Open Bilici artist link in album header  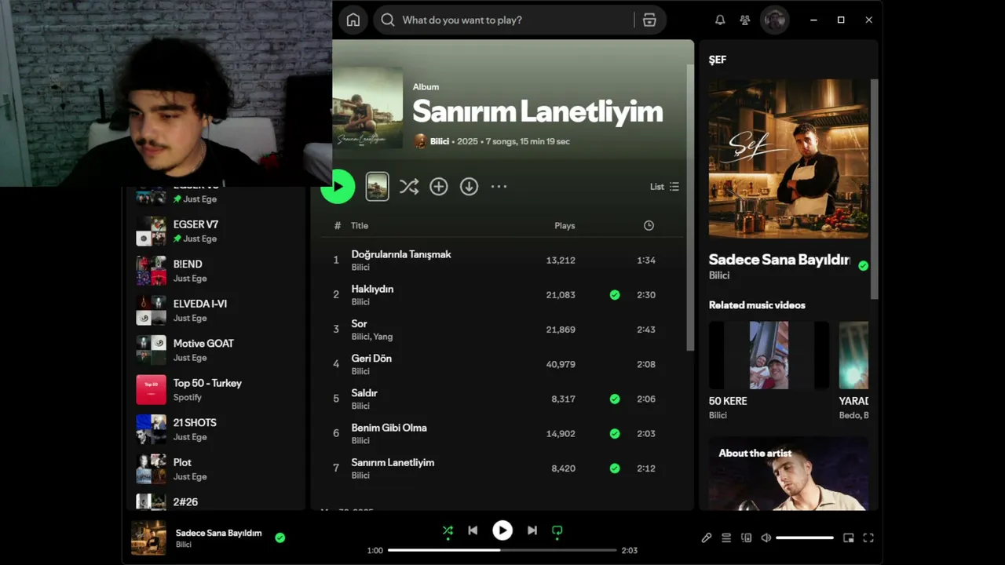[x=440, y=141]
